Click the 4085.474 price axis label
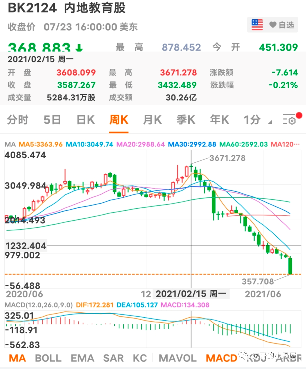Image resolution: width=306 pixels, height=369 pixels. coord(25,155)
